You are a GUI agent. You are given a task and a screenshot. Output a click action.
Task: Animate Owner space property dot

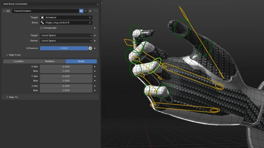95,41
